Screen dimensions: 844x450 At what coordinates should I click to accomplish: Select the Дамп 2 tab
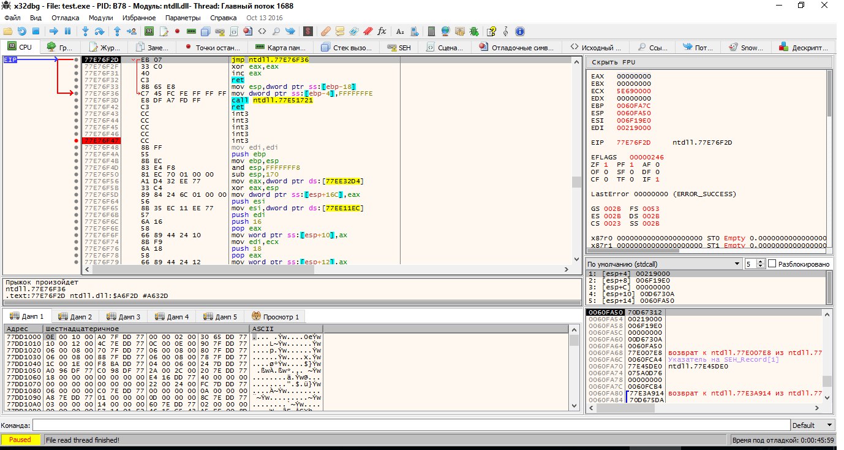pyautogui.click(x=76, y=316)
